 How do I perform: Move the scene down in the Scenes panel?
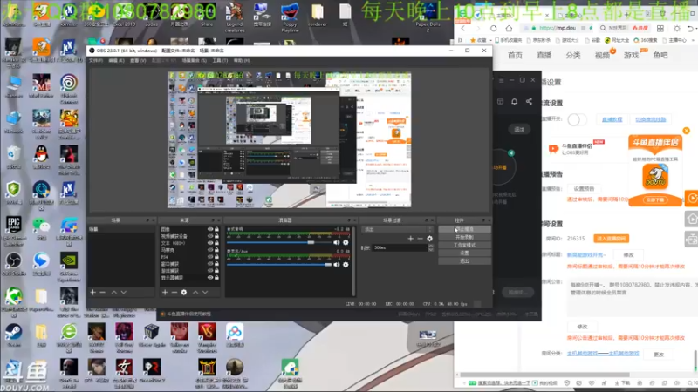click(124, 292)
